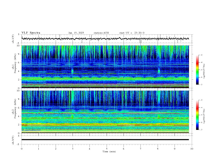This screenshot has width=216, height=167.
Task: Click the ch.1 spectrogram color bar
Action: pos(197,70)
